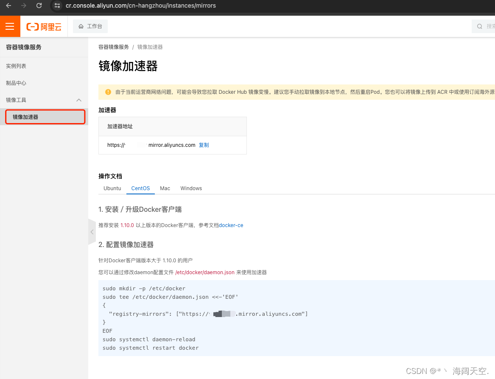Image resolution: width=495 pixels, height=379 pixels.
Task: Open 镜像加速器 sidebar item
Action: [45, 117]
